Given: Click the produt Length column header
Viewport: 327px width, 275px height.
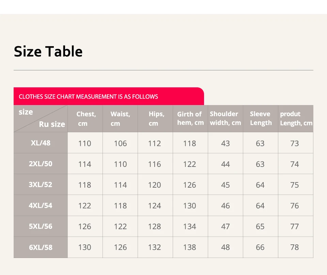Looking at the screenshot, I should click(x=296, y=118).
